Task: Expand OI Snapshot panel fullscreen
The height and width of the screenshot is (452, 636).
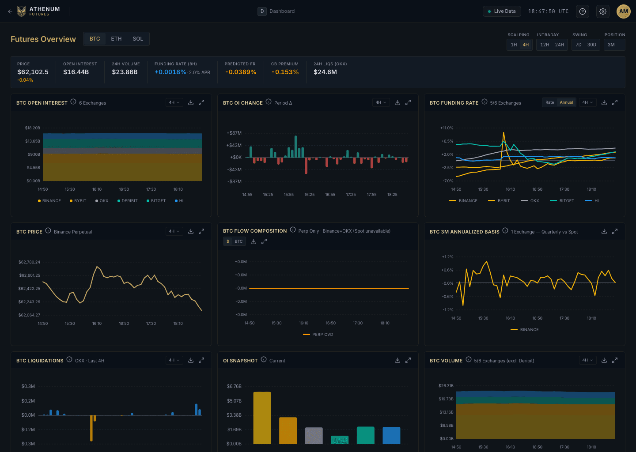Action: (408, 360)
